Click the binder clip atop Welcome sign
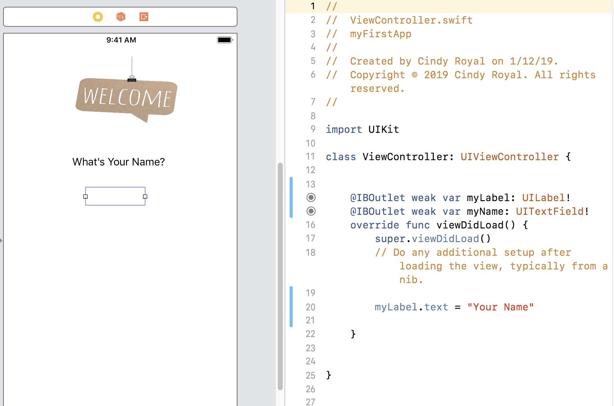614x406 pixels. tap(132, 79)
